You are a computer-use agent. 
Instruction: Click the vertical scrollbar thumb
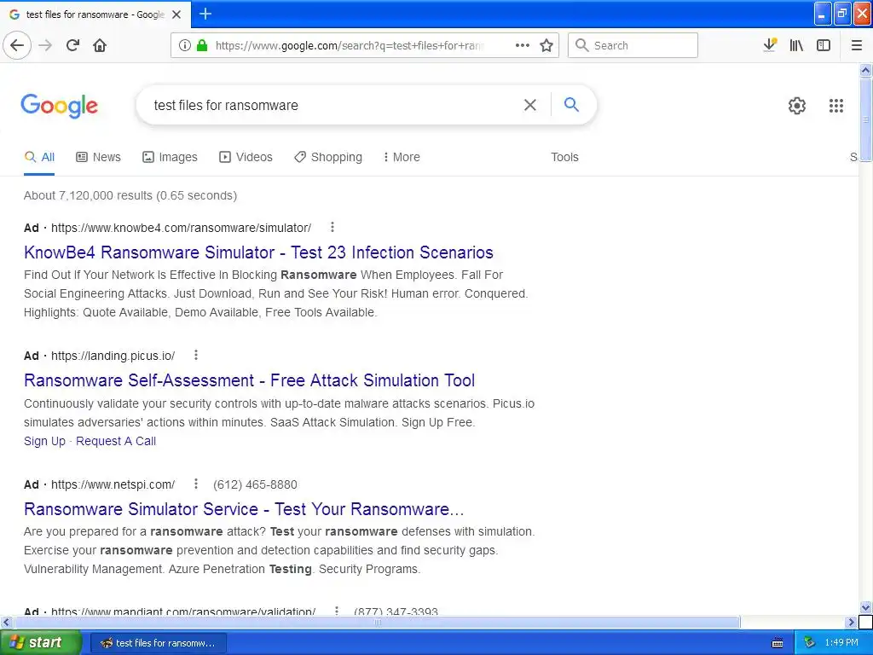(x=866, y=119)
